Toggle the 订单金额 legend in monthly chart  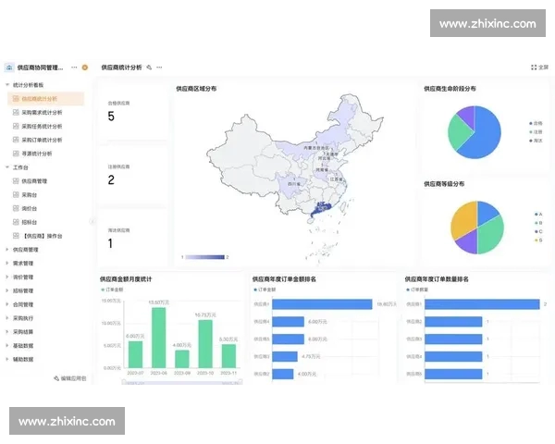(x=112, y=290)
